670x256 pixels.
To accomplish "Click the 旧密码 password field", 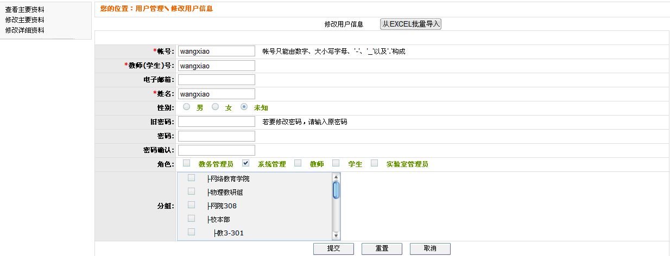I will [x=216, y=121].
